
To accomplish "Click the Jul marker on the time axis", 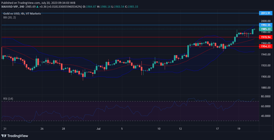I will [x=99, y=128].
